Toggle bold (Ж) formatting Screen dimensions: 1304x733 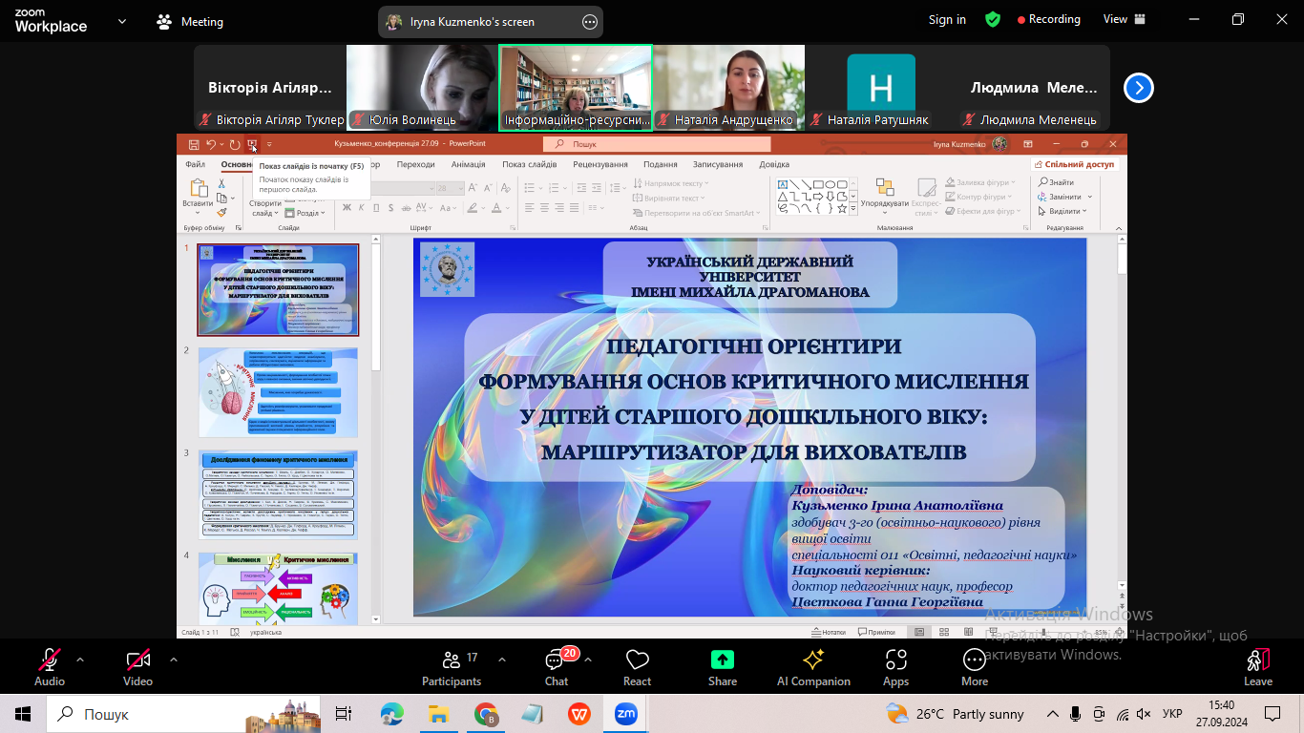[x=347, y=207]
